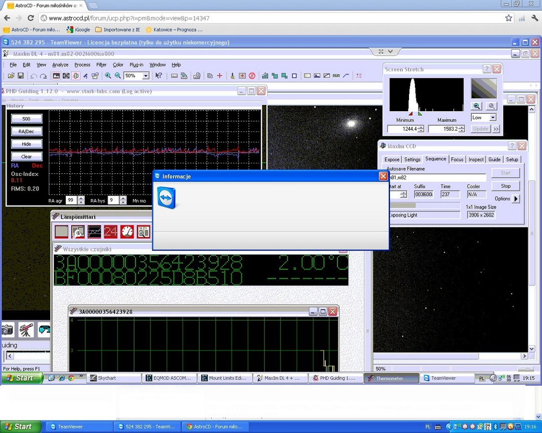Click the TeamViewer logo in Informacje dialog
The width and height of the screenshot is (542, 433).
[167, 198]
